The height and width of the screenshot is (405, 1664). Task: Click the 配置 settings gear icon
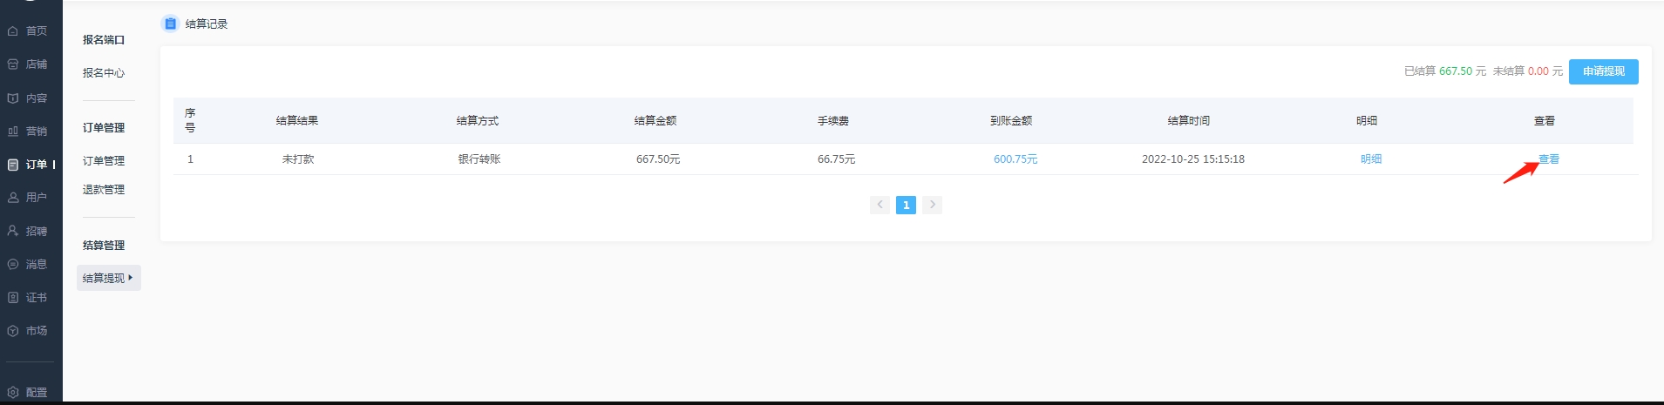tap(13, 393)
